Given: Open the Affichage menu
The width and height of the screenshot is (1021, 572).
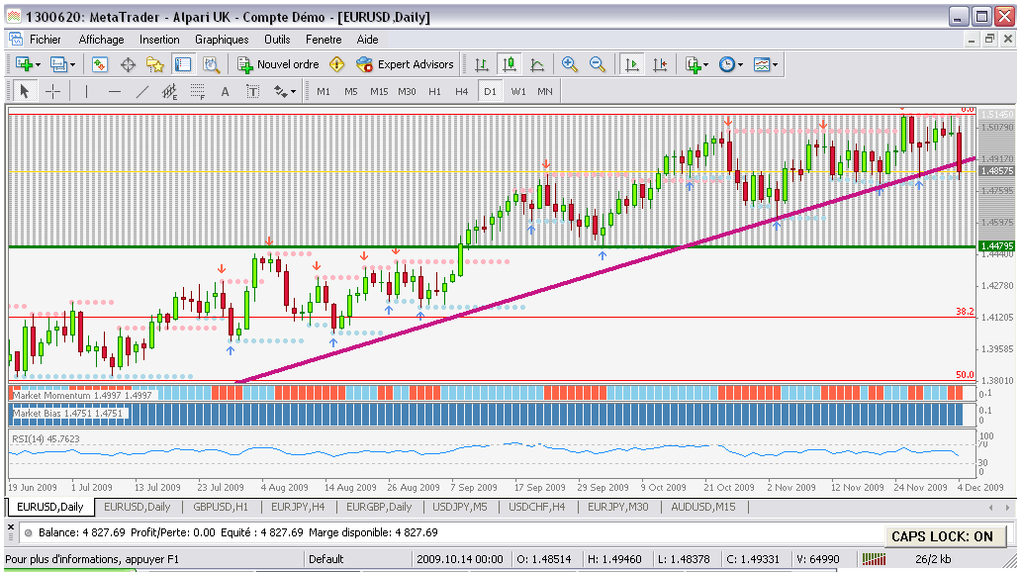Looking at the screenshot, I should pos(101,40).
